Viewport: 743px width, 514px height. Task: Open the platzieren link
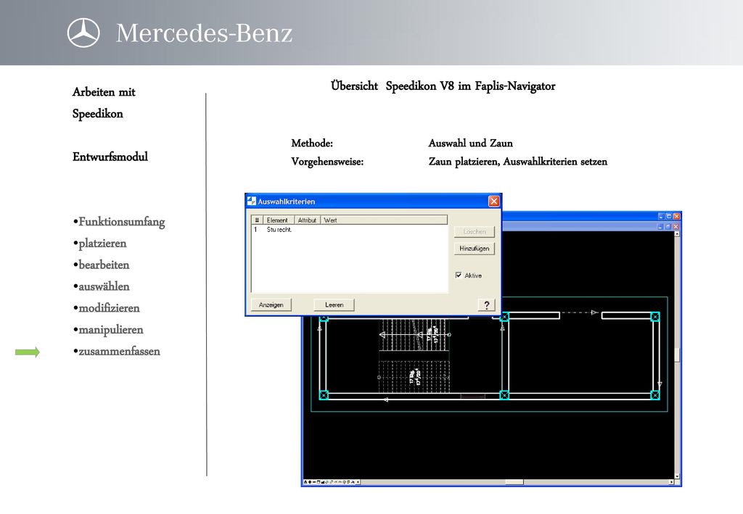point(102,244)
